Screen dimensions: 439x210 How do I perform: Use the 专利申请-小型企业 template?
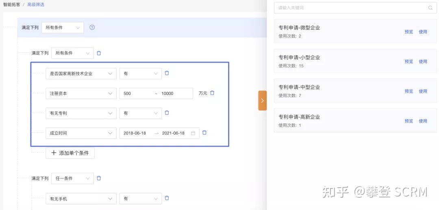point(423,61)
